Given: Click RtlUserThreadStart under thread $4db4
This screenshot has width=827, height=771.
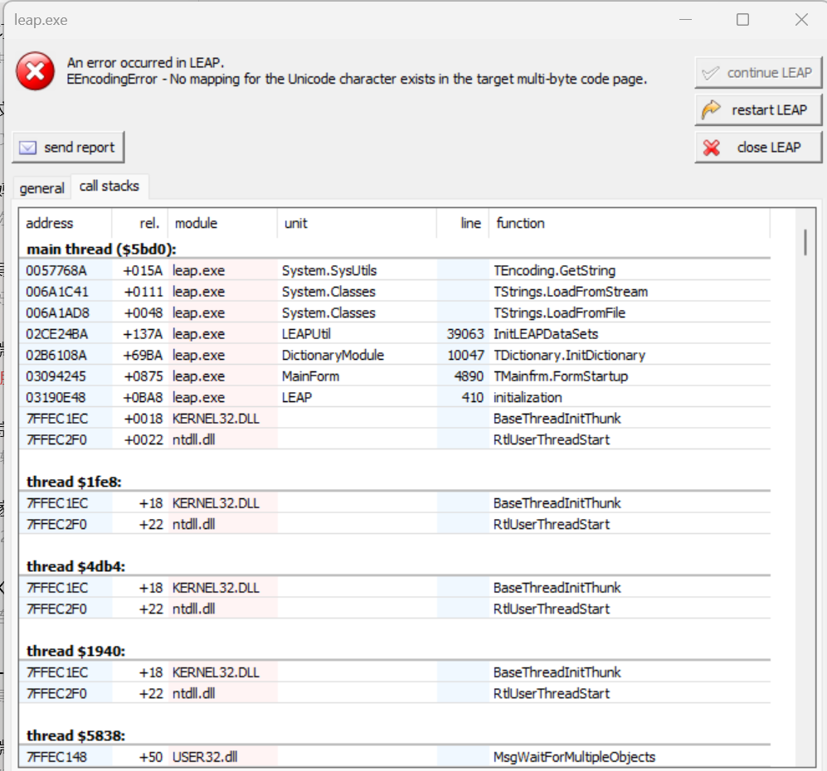Looking at the screenshot, I should (x=551, y=609).
